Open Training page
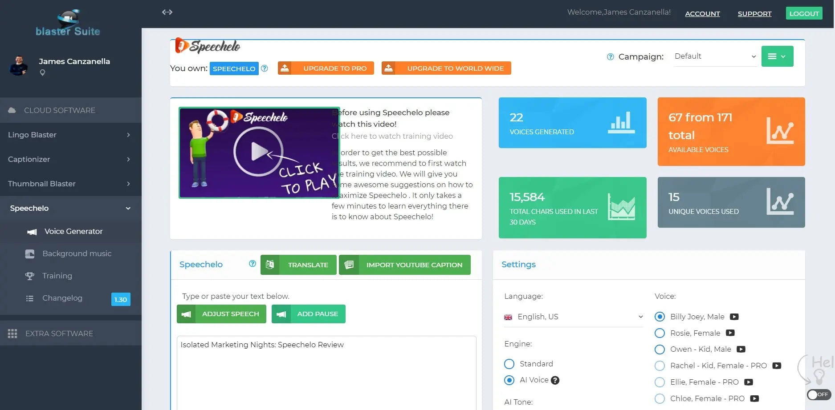Screen dimensions: 835x410 tap(71, 276)
